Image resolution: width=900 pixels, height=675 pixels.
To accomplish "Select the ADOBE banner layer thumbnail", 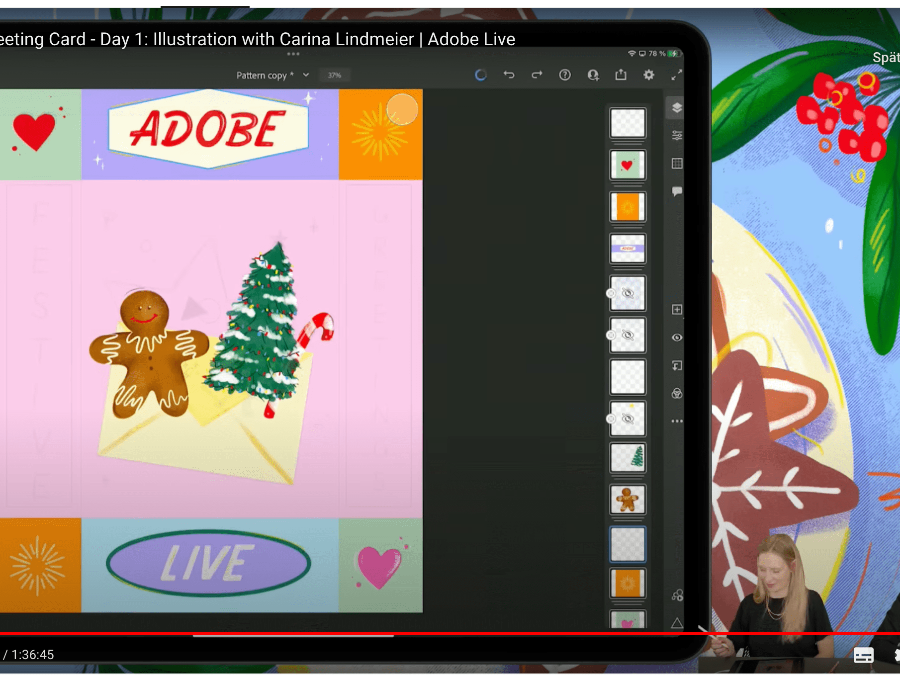I will (x=628, y=248).
